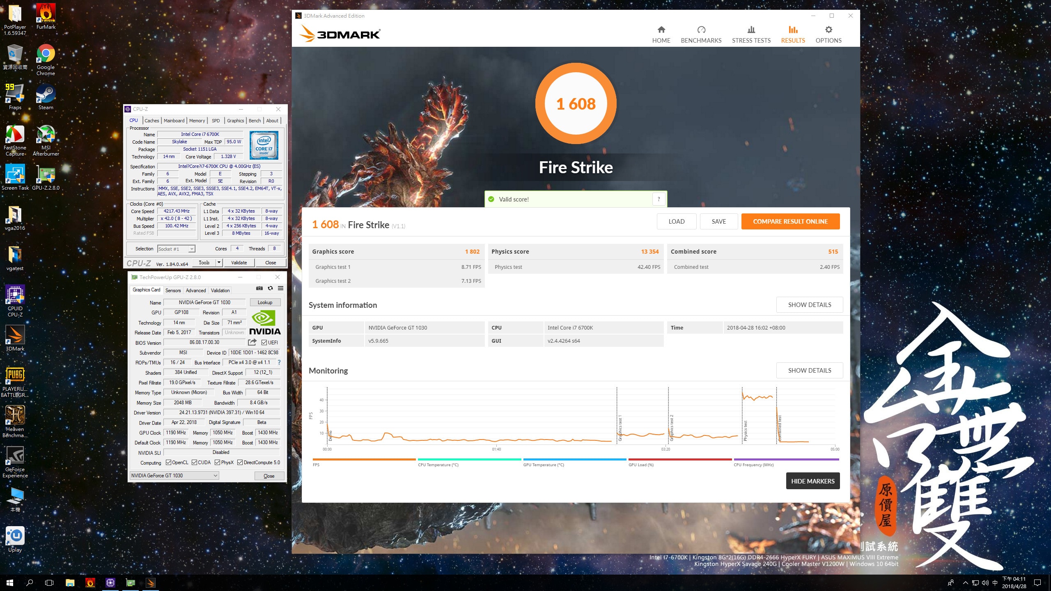Open the Windows Start menu
This screenshot has width=1051, height=591.
(10, 583)
